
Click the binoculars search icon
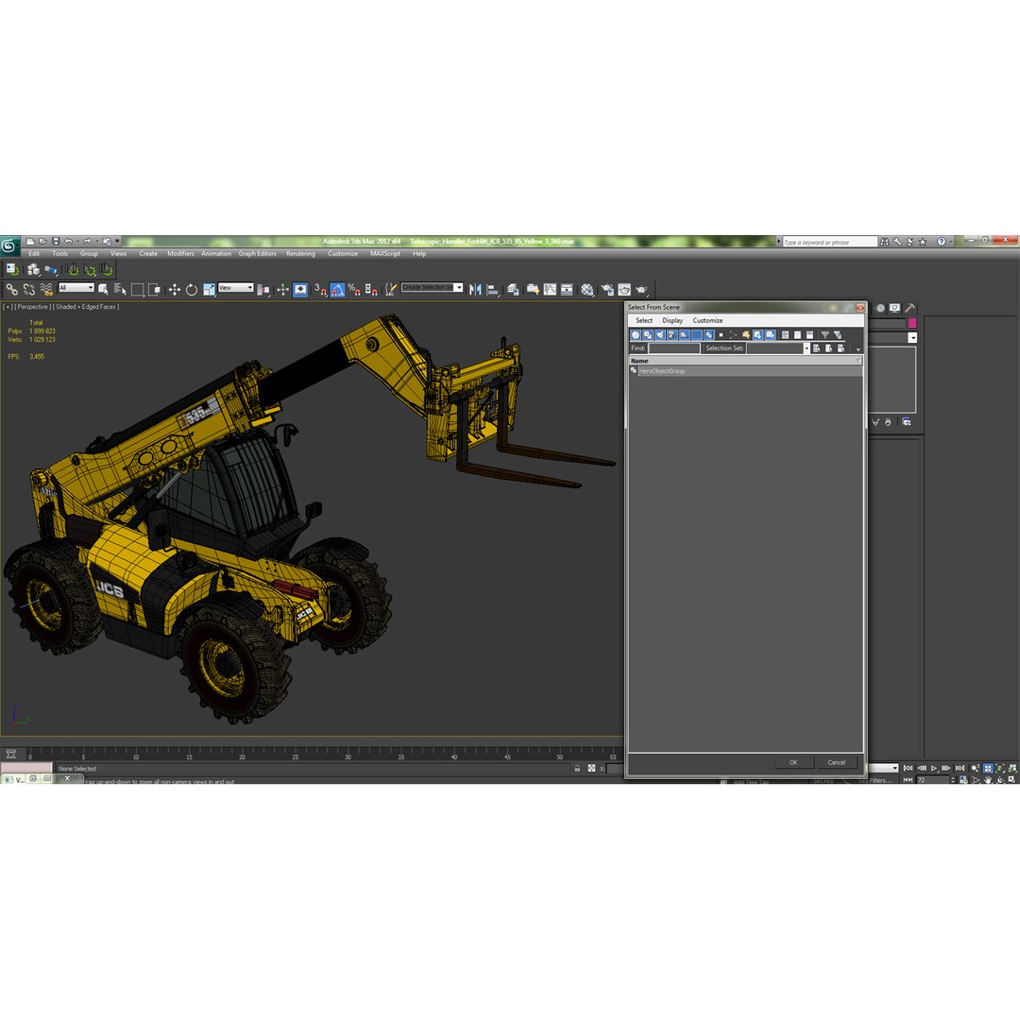tap(885, 242)
